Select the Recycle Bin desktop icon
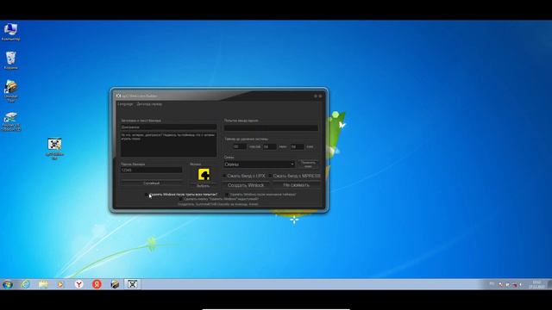 pos(11,60)
